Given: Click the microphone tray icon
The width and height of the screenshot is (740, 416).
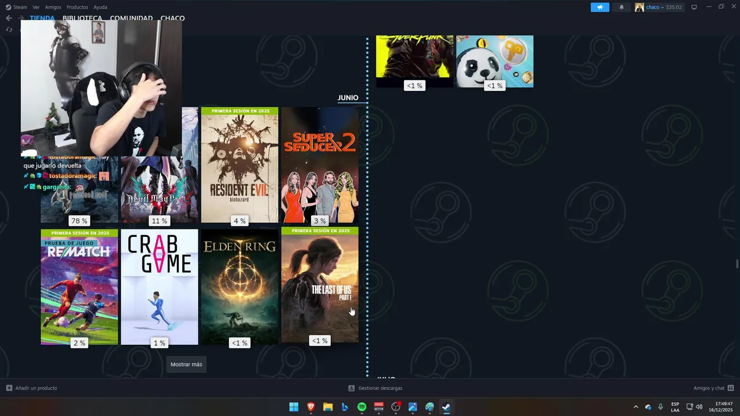Looking at the screenshot, I should 660,407.
